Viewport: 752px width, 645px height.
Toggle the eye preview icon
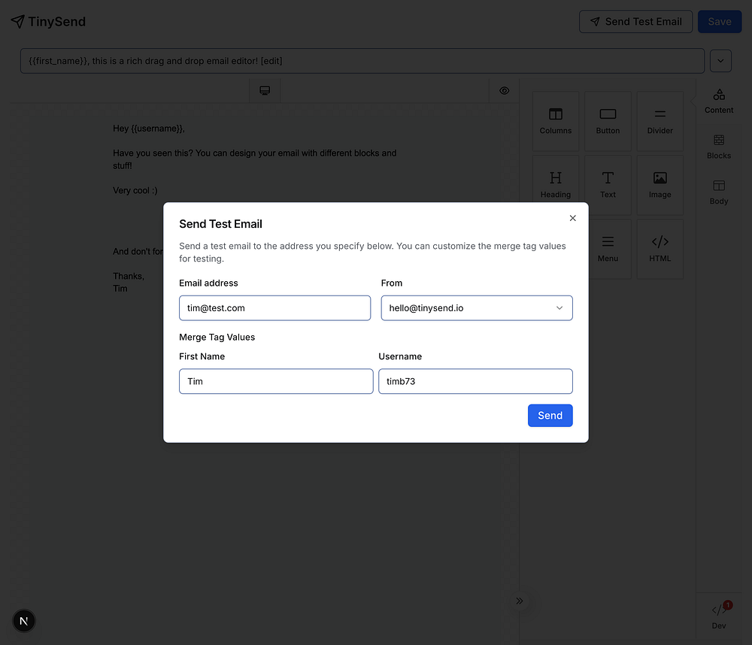(x=504, y=90)
